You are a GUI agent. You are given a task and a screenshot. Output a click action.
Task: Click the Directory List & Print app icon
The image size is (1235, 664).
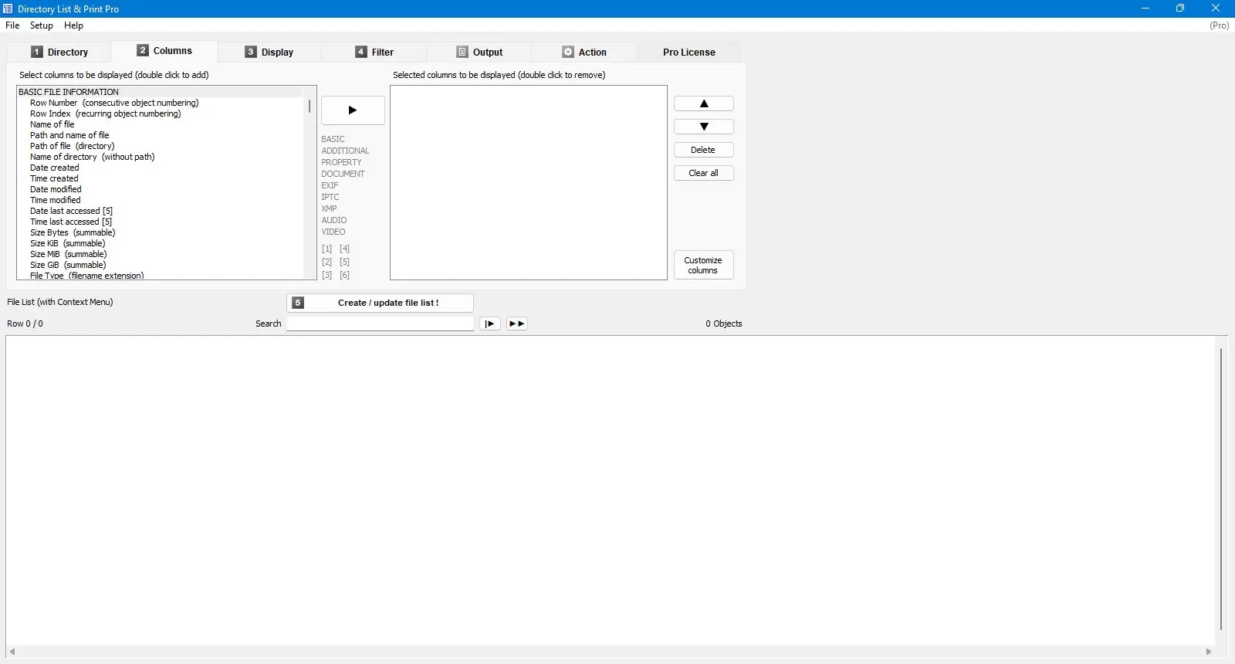click(8, 8)
